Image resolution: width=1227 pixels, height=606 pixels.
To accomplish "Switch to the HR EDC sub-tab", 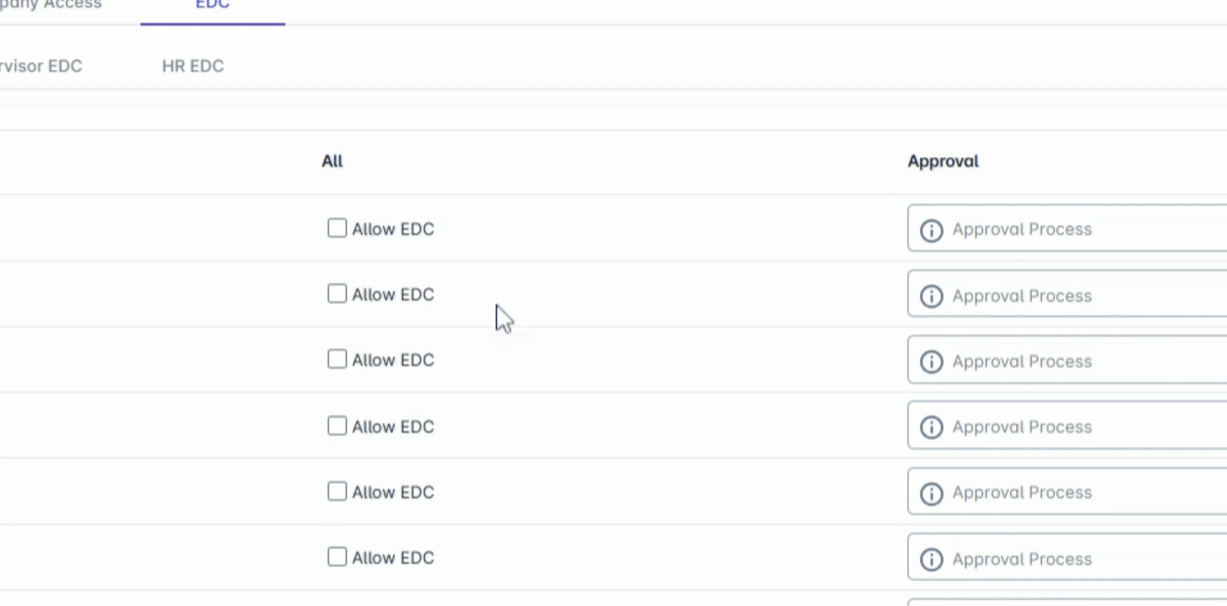I will pyautogui.click(x=193, y=66).
